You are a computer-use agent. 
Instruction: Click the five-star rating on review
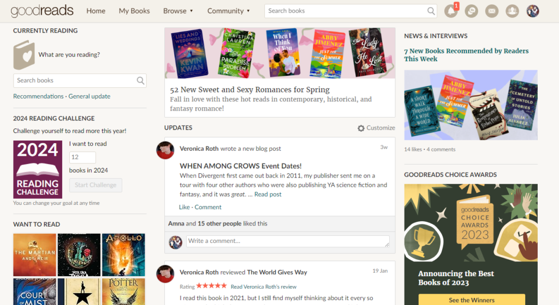(211, 286)
